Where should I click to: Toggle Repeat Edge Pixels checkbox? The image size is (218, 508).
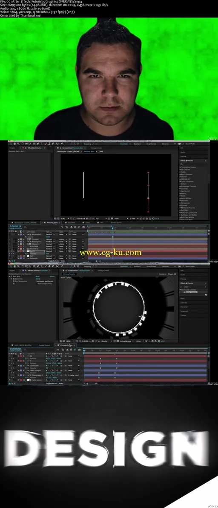tap(37, 283)
